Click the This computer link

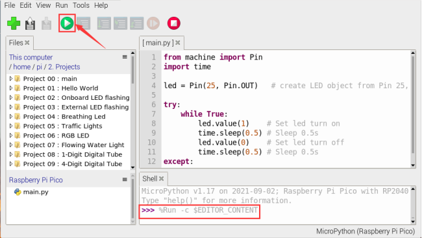click(31, 57)
